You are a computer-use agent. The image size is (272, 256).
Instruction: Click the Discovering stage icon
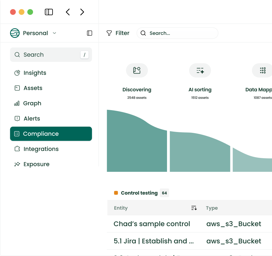coord(137,70)
